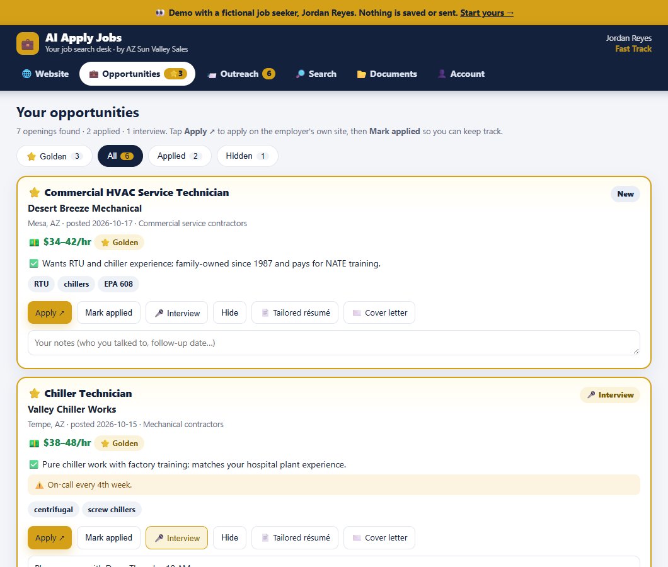This screenshot has height=567, width=668.
Task: Toggle Interview button for Chiller Technician
Action: coord(177,537)
